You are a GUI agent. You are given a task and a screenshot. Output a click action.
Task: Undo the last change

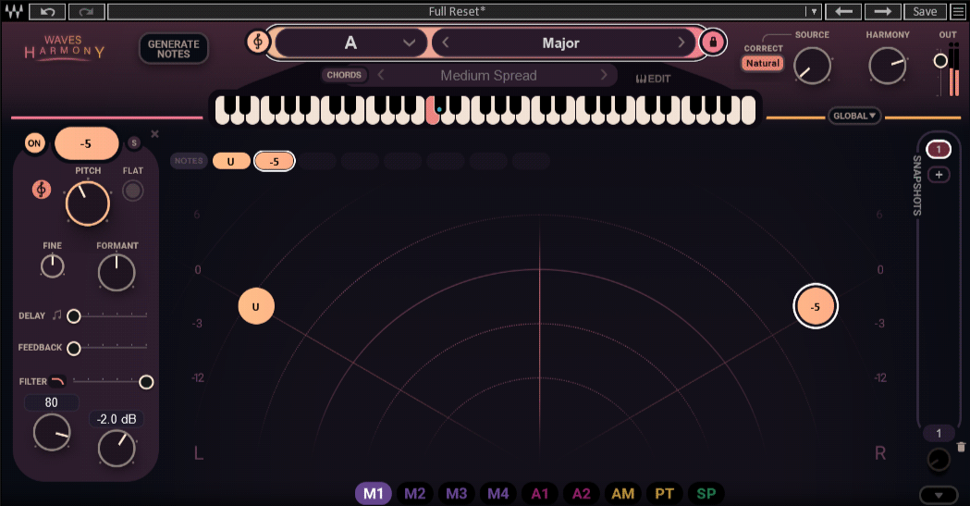tap(47, 11)
